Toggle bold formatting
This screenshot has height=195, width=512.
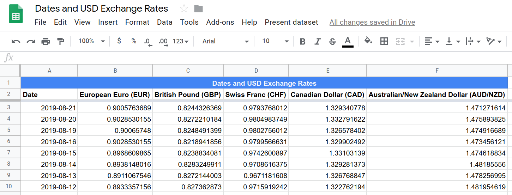(x=302, y=41)
